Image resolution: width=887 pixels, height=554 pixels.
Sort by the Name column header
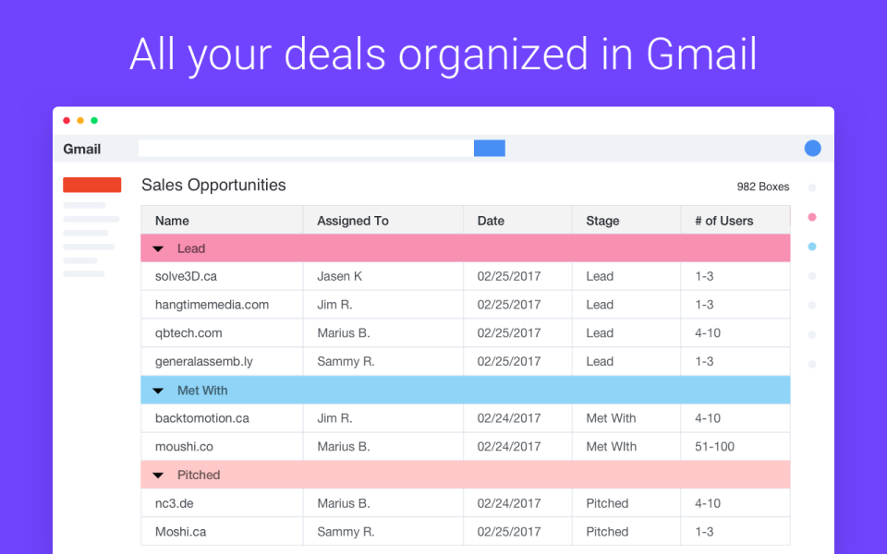(x=172, y=221)
